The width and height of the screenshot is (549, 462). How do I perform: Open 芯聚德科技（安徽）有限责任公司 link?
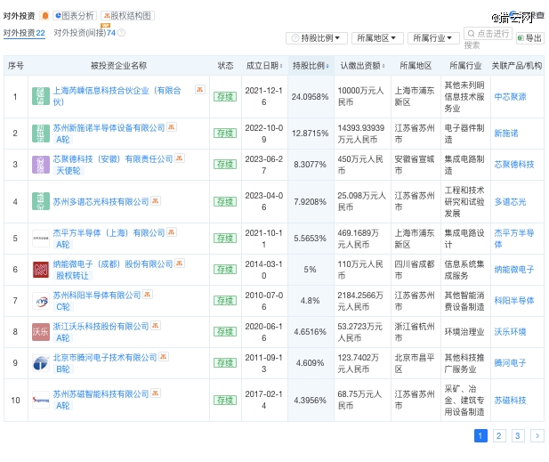[x=113, y=159]
